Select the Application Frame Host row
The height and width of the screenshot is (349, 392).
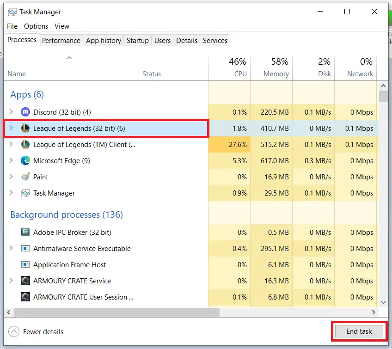pos(191,264)
